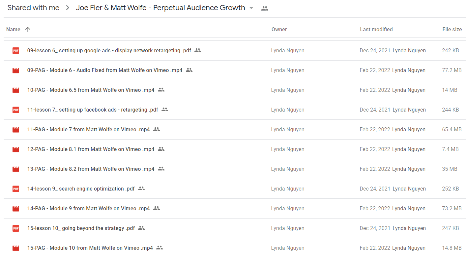
Task: Select 14-lesson 9 search engine optimization pdf
Action: (x=81, y=189)
